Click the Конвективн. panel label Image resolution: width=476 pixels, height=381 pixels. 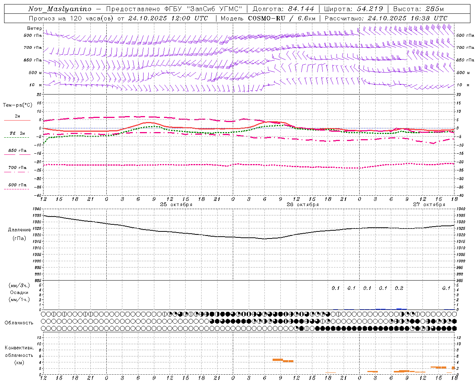click(x=19, y=348)
